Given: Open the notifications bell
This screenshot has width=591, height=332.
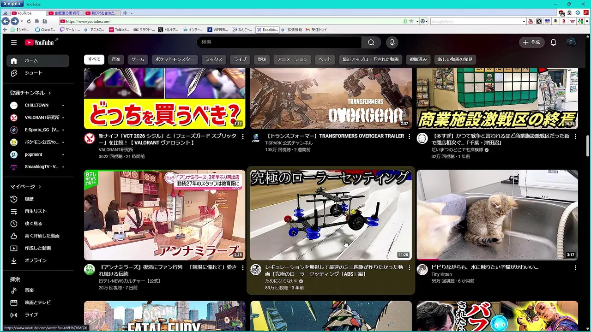Looking at the screenshot, I should pos(553,42).
